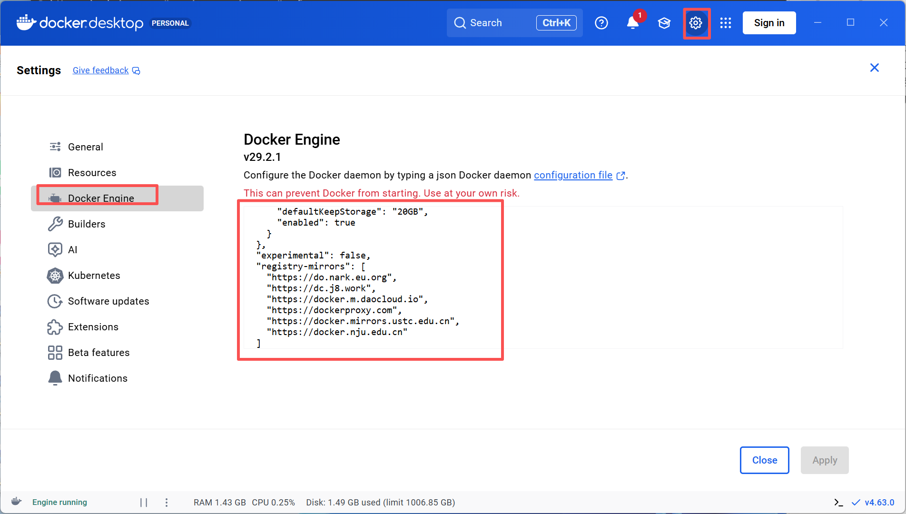The height and width of the screenshot is (514, 906).
Task: Click the CPU 0.25% status entry
Action: 273,502
